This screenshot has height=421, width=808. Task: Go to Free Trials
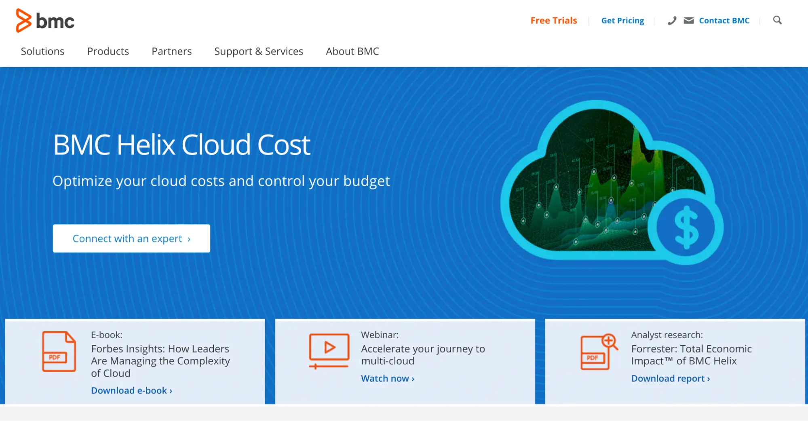554,21
